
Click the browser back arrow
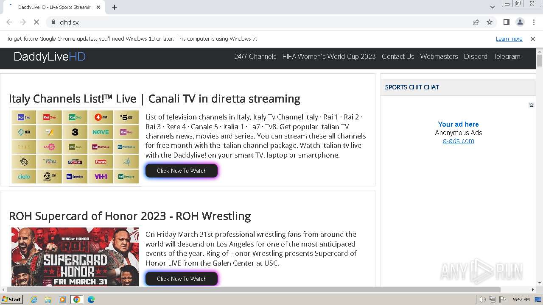tap(9, 22)
